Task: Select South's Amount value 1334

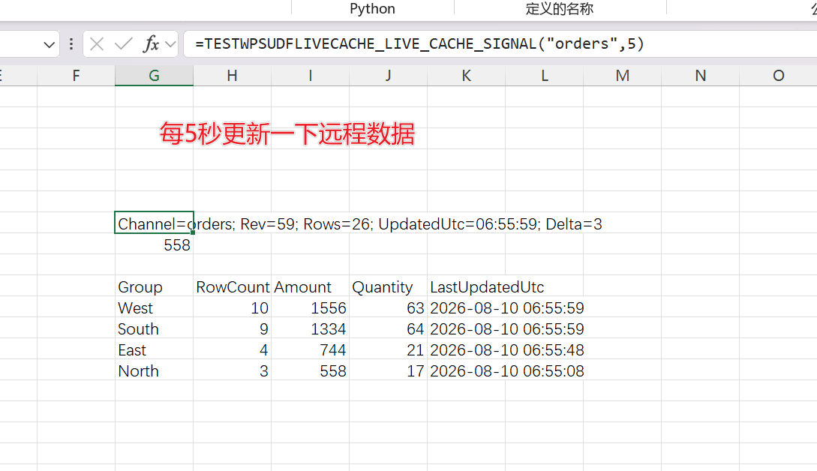Action: [310, 328]
